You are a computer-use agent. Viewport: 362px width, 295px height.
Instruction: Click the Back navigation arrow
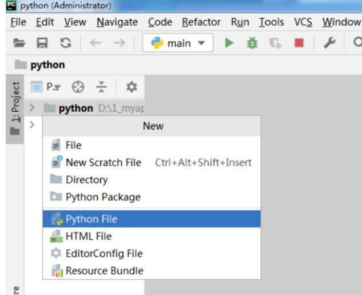[96, 43]
